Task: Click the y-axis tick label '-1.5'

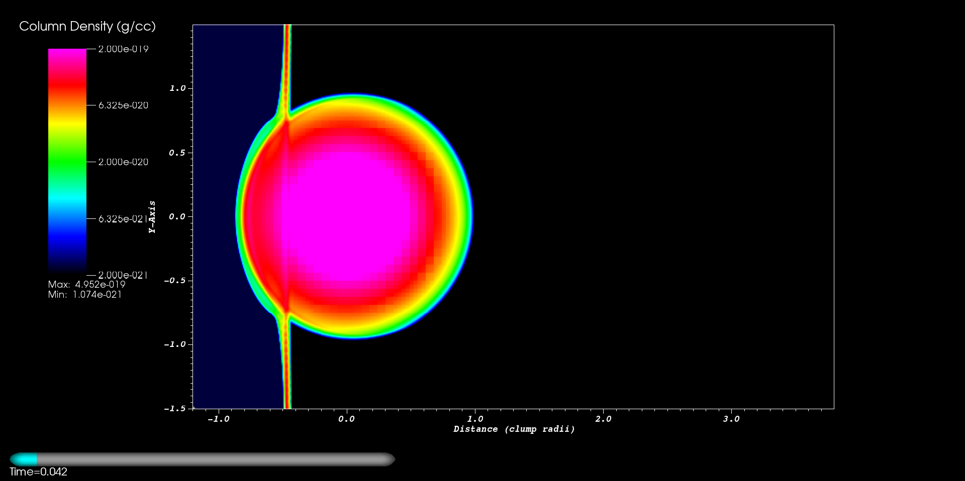Action: tap(174, 409)
